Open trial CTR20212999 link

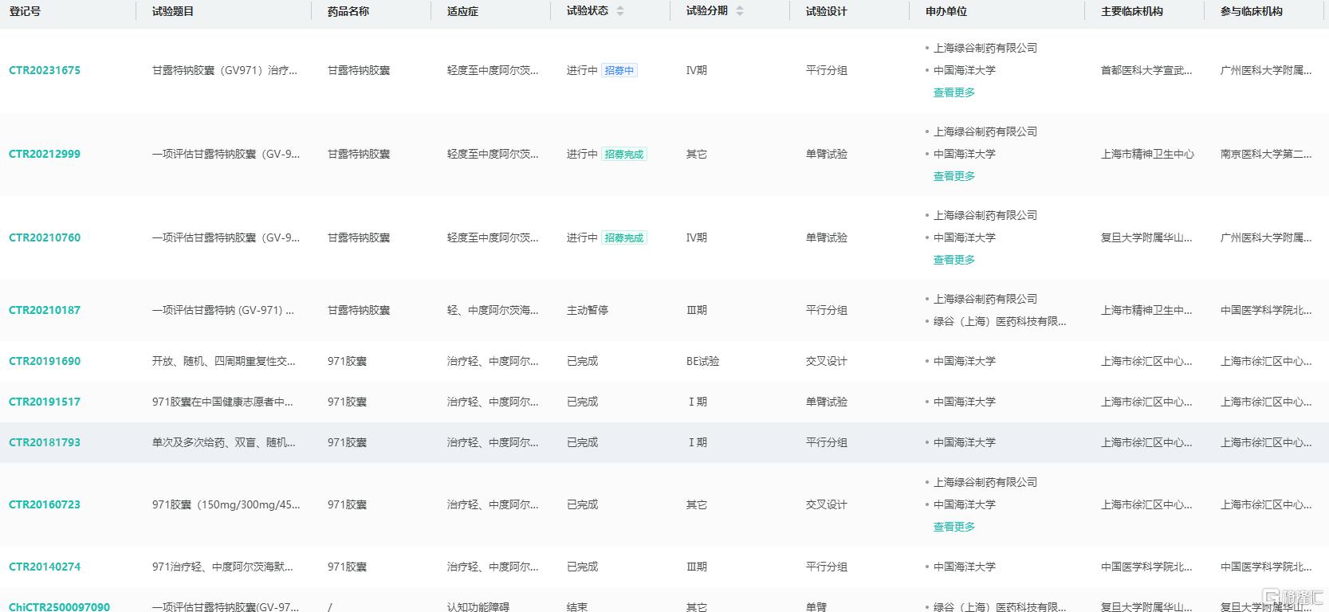coord(45,154)
